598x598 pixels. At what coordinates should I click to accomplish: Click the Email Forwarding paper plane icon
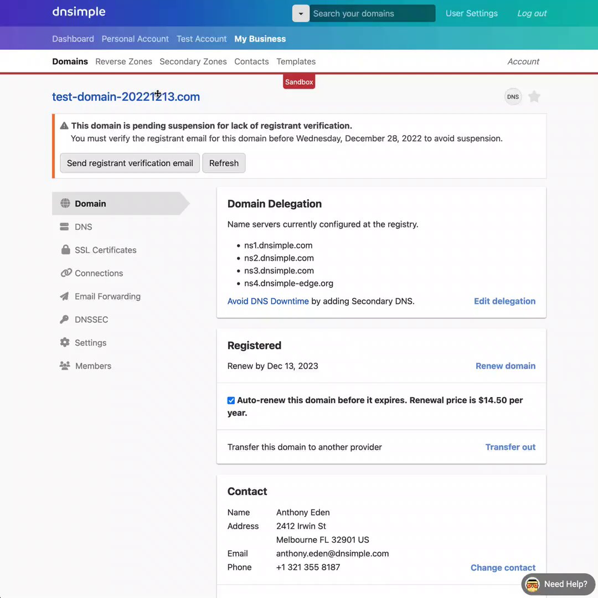(64, 296)
